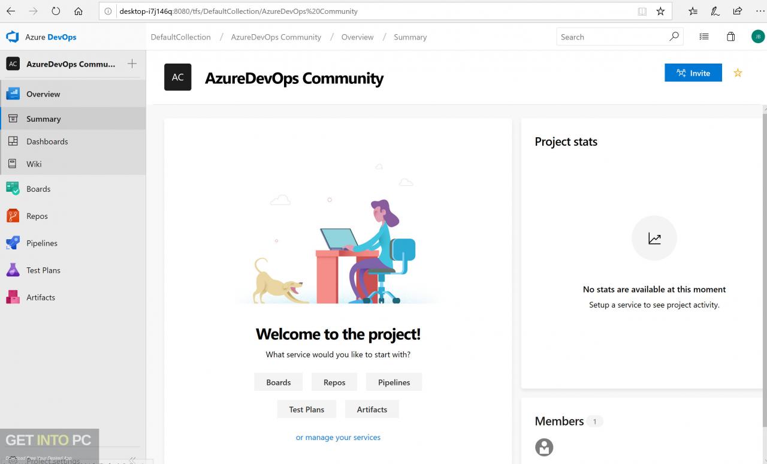This screenshot has height=464, width=767.
Task: Open the browser home page icon
Action: tap(78, 11)
